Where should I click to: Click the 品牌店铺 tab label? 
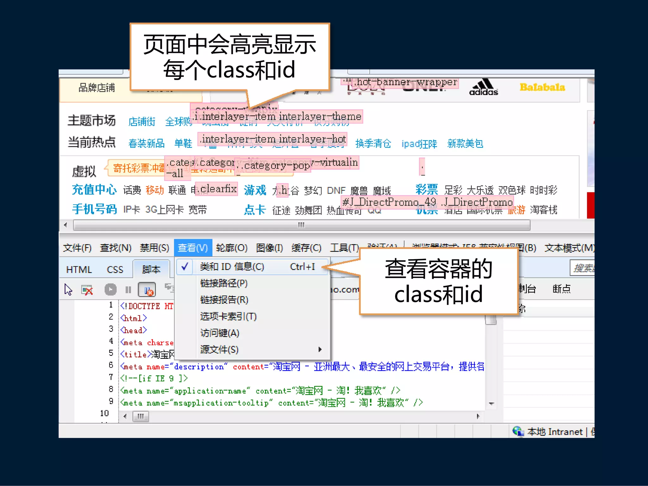(97, 88)
